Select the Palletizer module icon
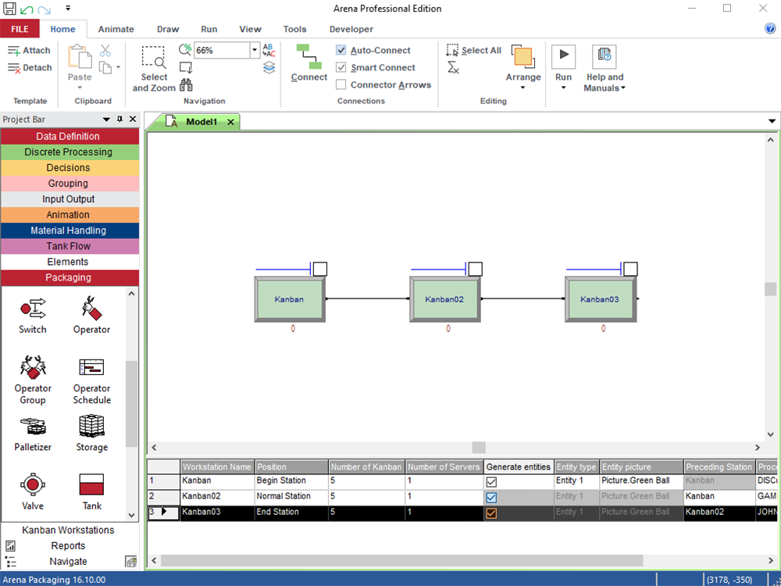781x586 pixels. [x=33, y=427]
